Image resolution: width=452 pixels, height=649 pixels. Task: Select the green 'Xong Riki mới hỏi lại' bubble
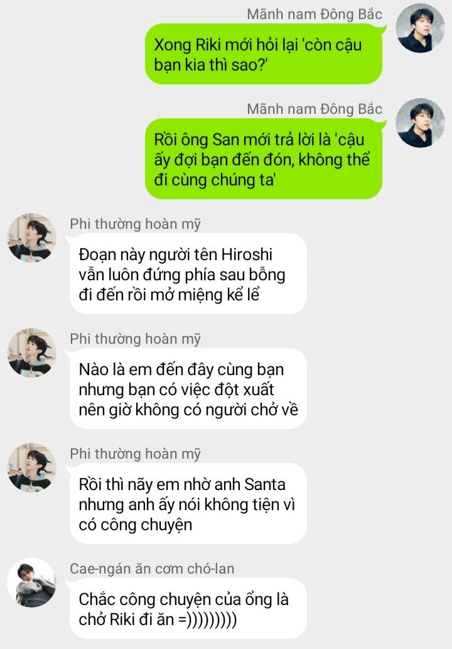click(x=264, y=54)
